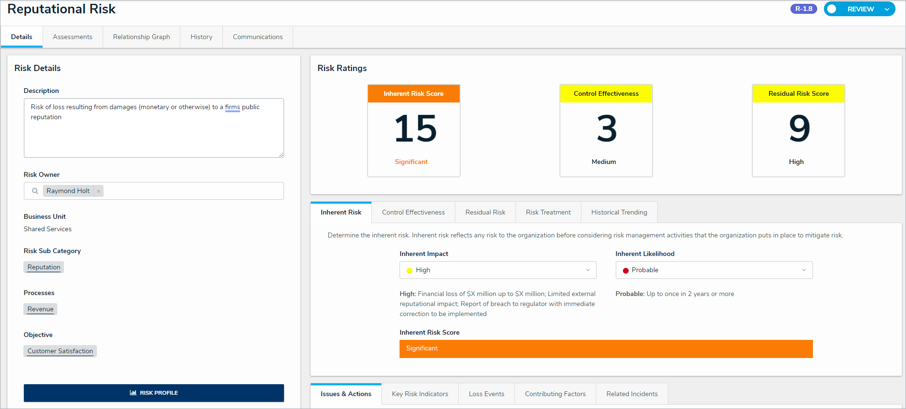Screen dimensions: 906x409
Task: Click the RISK PROFILE button
Action: point(154,393)
